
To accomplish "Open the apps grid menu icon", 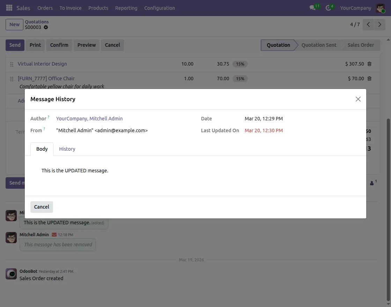I will coord(9,8).
